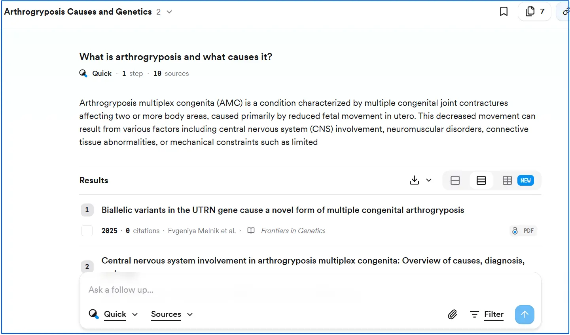Screen dimensions: 570x335
Task: Select the list results view toggle
Action: point(481,181)
